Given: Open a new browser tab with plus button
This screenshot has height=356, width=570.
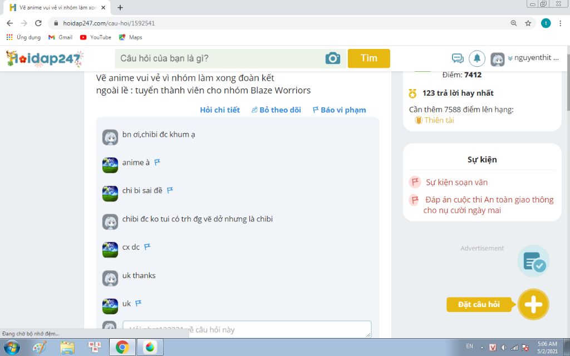Looking at the screenshot, I should [120, 8].
